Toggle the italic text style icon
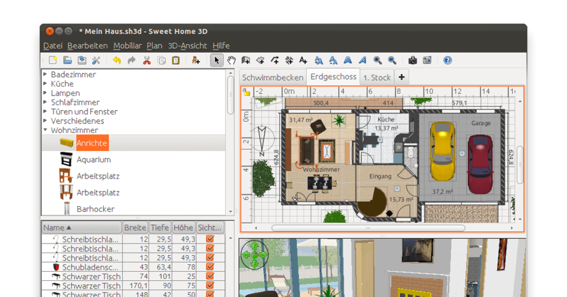The width and height of the screenshot is (567, 297). click(362, 60)
